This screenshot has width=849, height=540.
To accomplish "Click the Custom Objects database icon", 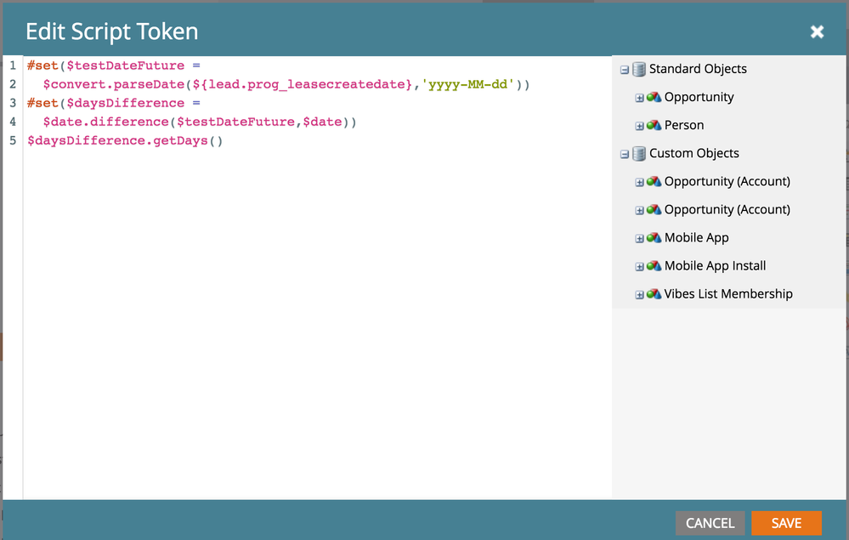I will tap(638, 153).
